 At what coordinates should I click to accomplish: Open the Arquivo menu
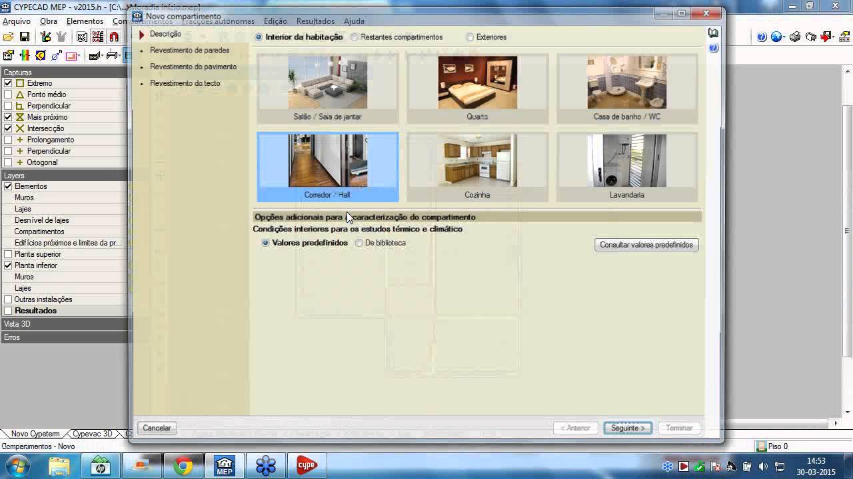click(x=17, y=21)
